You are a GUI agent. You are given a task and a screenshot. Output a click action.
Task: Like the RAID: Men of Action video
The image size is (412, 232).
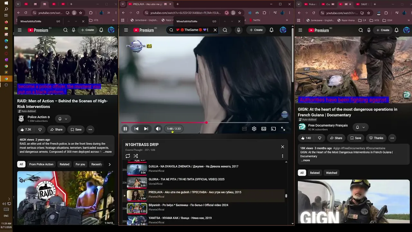(26, 130)
